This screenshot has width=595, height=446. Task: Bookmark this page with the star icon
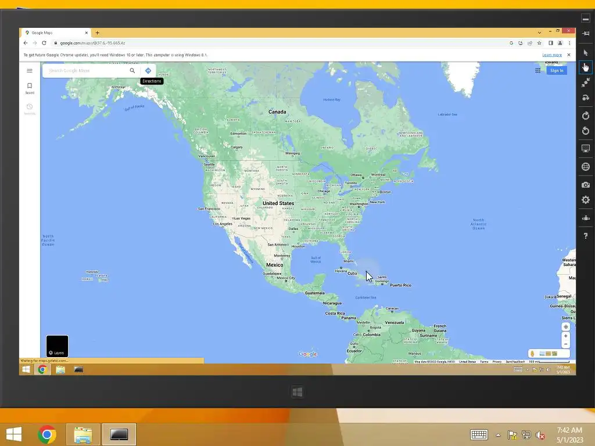(539, 43)
